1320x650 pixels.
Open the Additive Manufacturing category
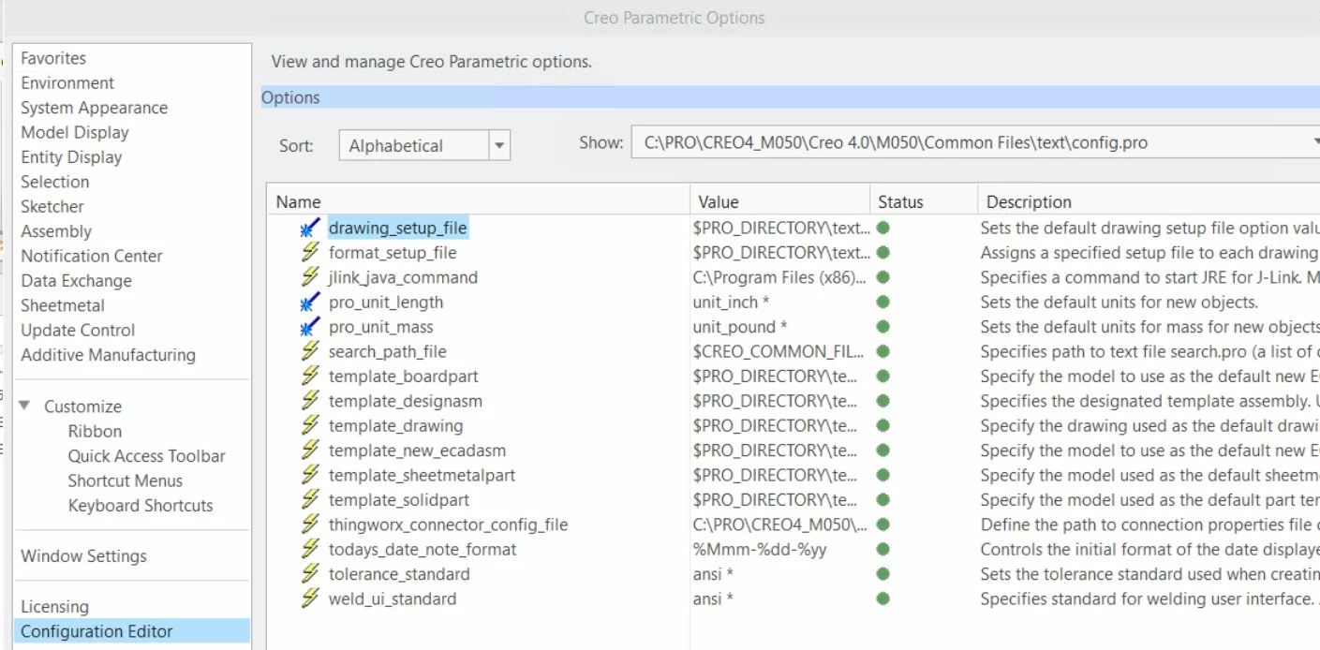coord(109,355)
